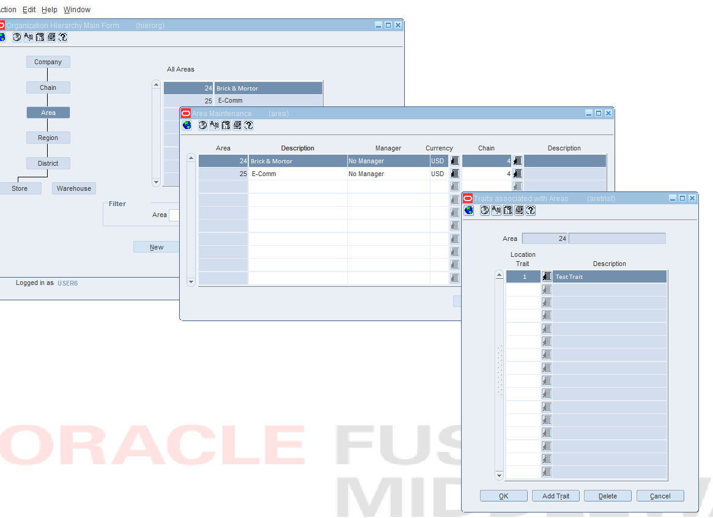This screenshot has width=713, height=518.
Task: Click the gray globe Refresh icon in Traits window
Action: pyautogui.click(x=484, y=210)
